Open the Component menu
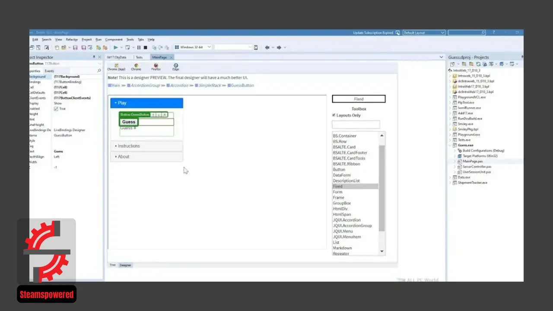Screen dimensions: 553x311 click(x=114, y=39)
